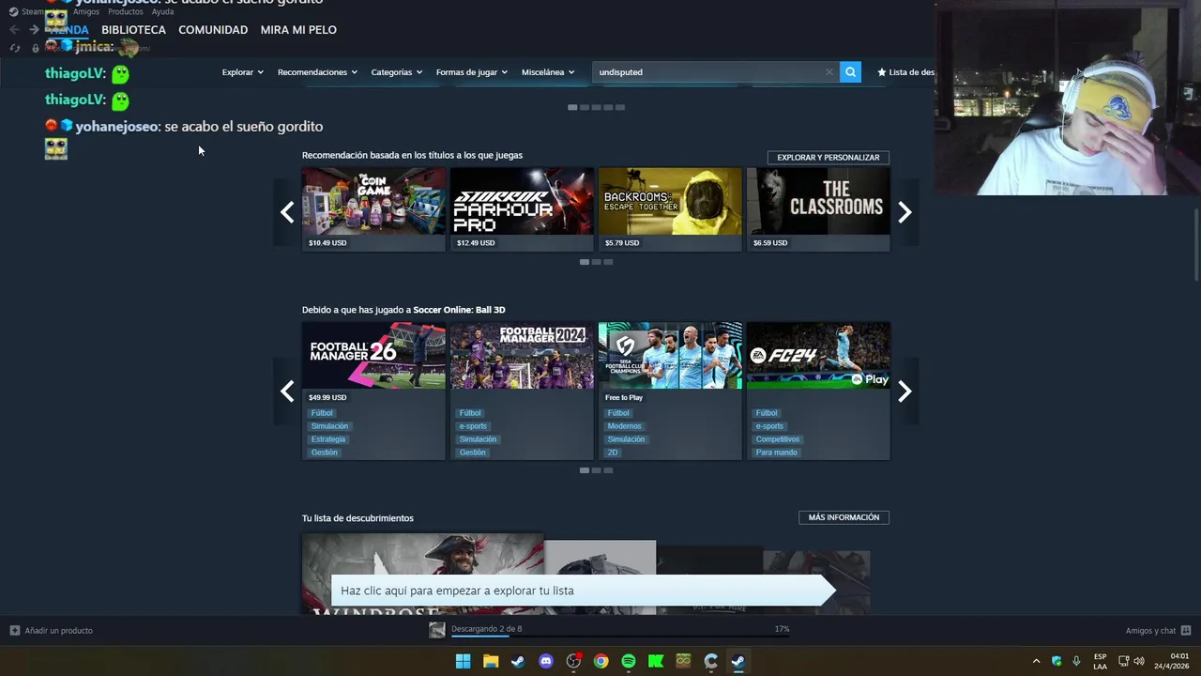Open OBS Studio from the taskbar

(x=573, y=661)
